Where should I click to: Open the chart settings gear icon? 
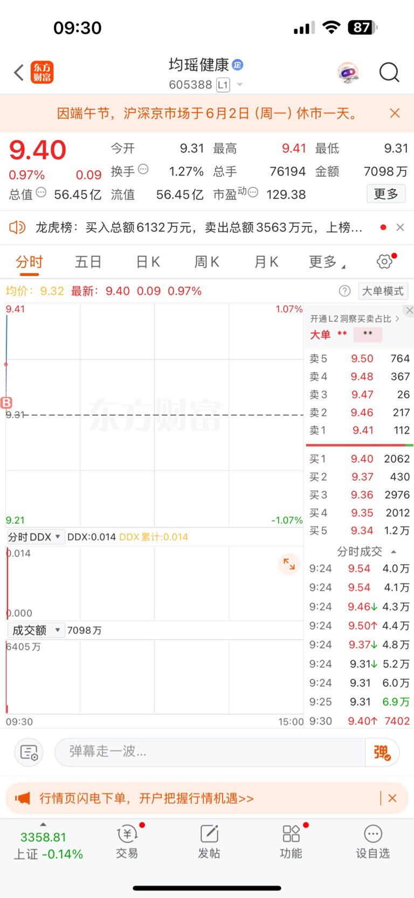[384, 262]
